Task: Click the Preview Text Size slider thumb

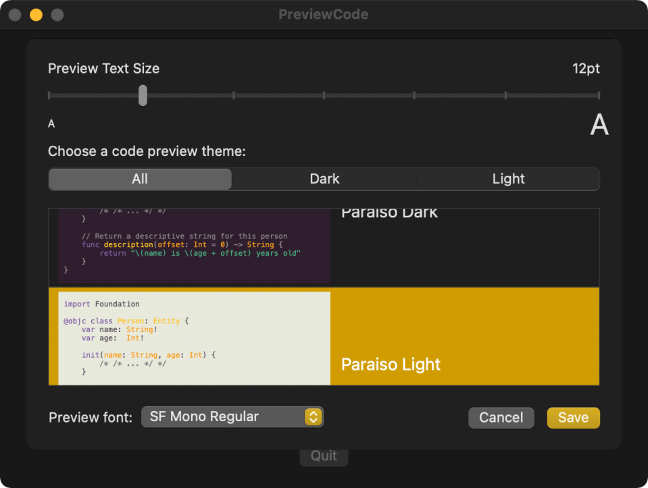Action: click(143, 95)
